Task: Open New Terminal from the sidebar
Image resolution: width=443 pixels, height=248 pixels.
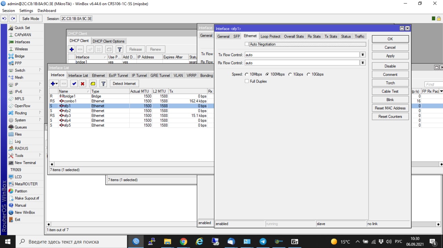Action: [25, 163]
